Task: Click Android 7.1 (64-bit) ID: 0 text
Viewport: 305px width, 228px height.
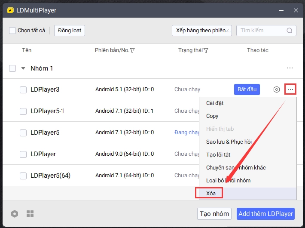Action: [x=125, y=175]
